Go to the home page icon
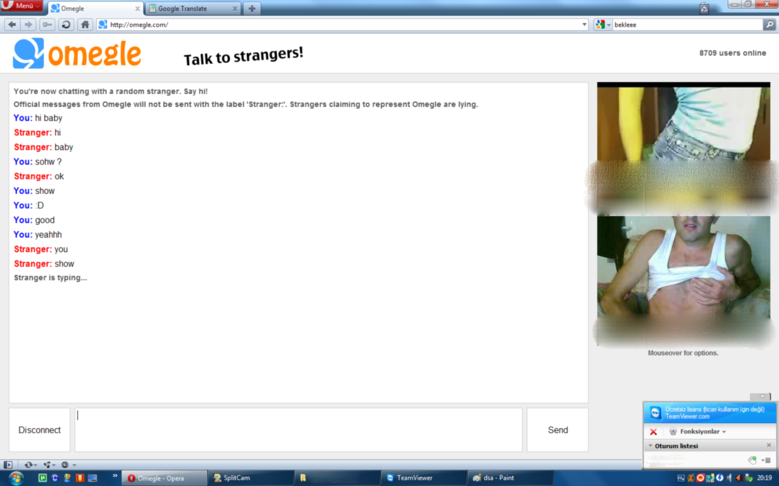 (x=85, y=24)
